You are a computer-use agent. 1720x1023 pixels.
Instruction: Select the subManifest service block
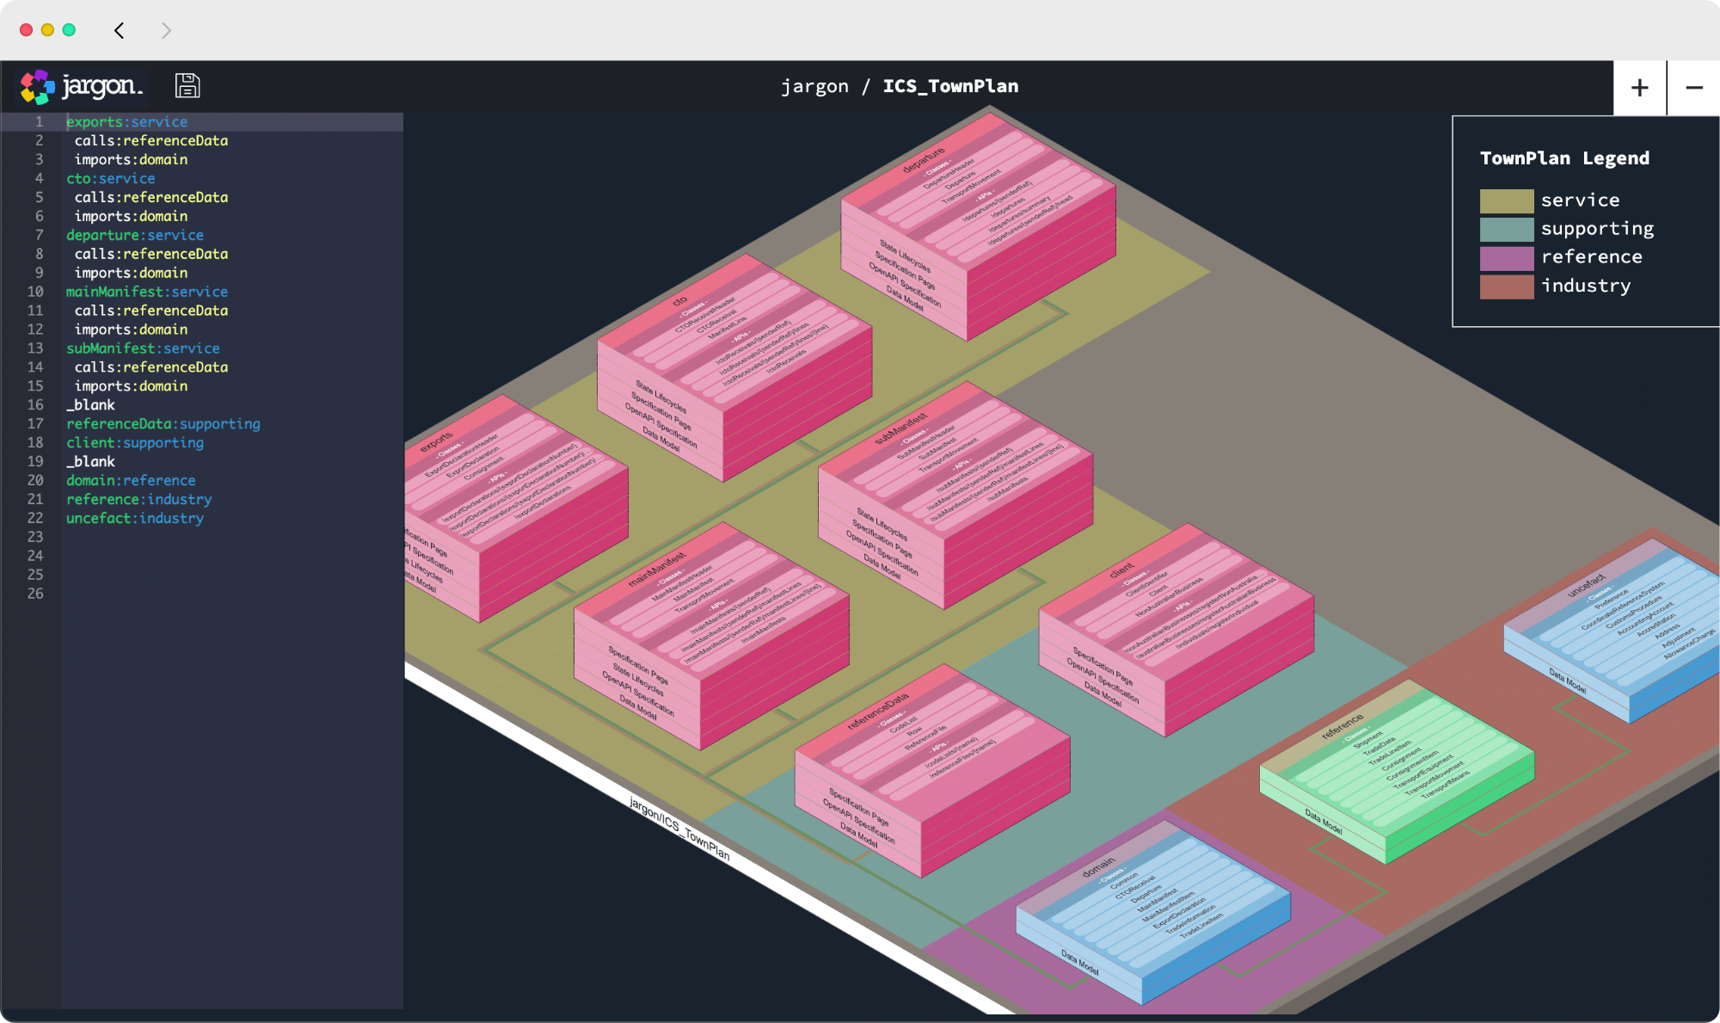pyautogui.click(x=955, y=495)
